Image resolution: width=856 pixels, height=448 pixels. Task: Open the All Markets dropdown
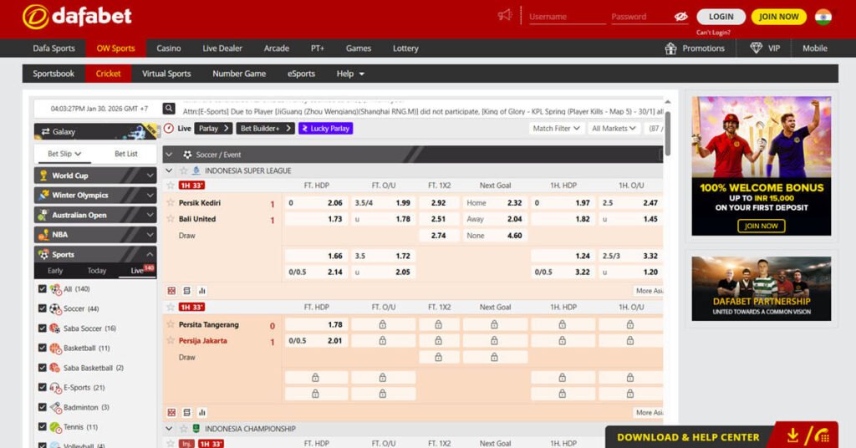pyautogui.click(x=614, y=128)
